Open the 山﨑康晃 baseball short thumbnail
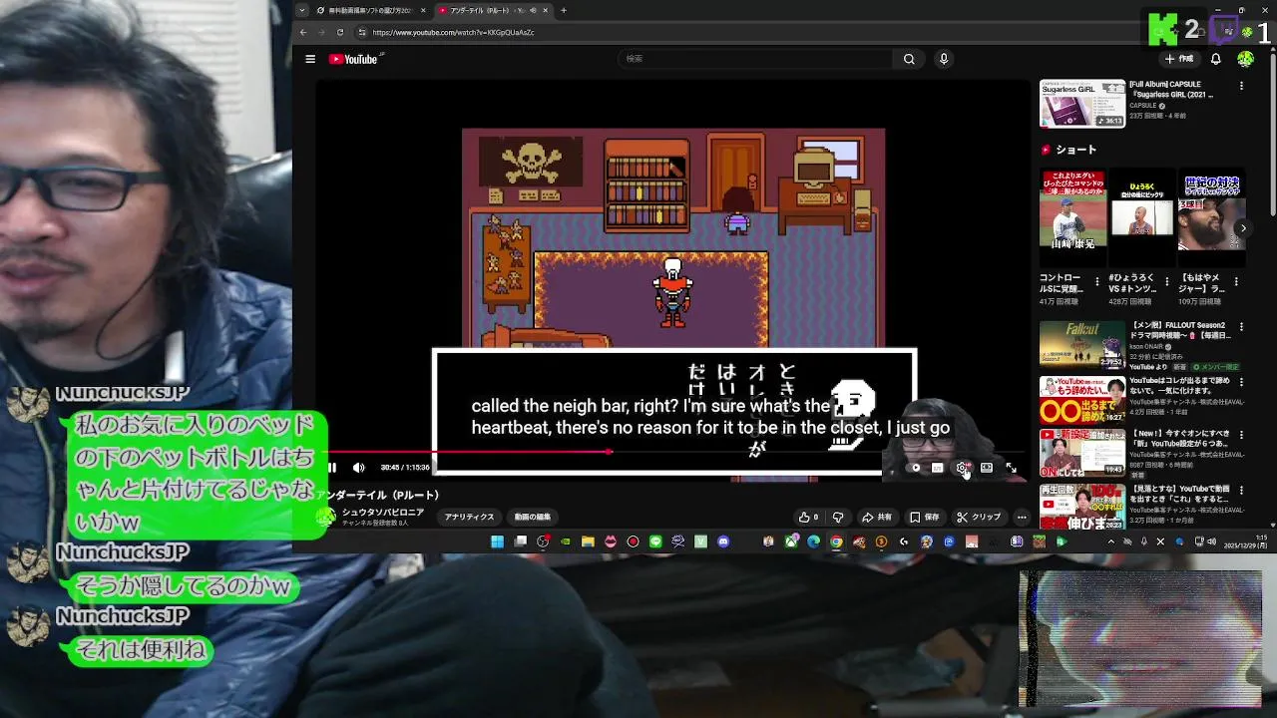 pos(1072,217)
